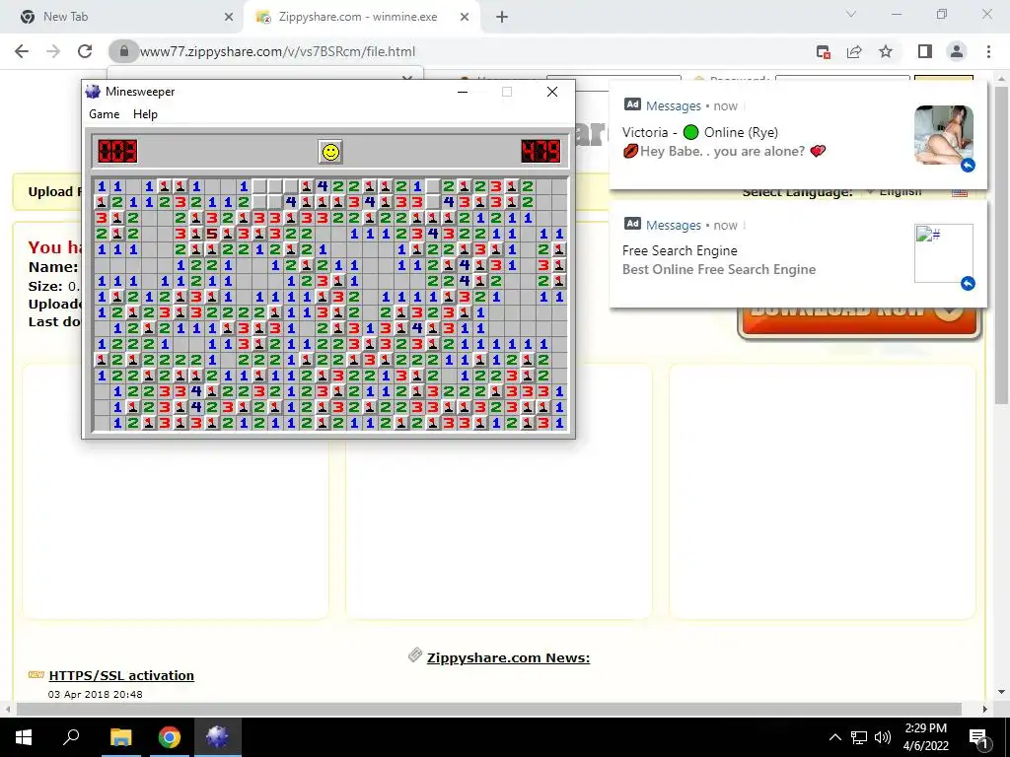Open Chrome's three-dot menu
Viewport: 1010px width, 757px height.
(x=988, y=51)
